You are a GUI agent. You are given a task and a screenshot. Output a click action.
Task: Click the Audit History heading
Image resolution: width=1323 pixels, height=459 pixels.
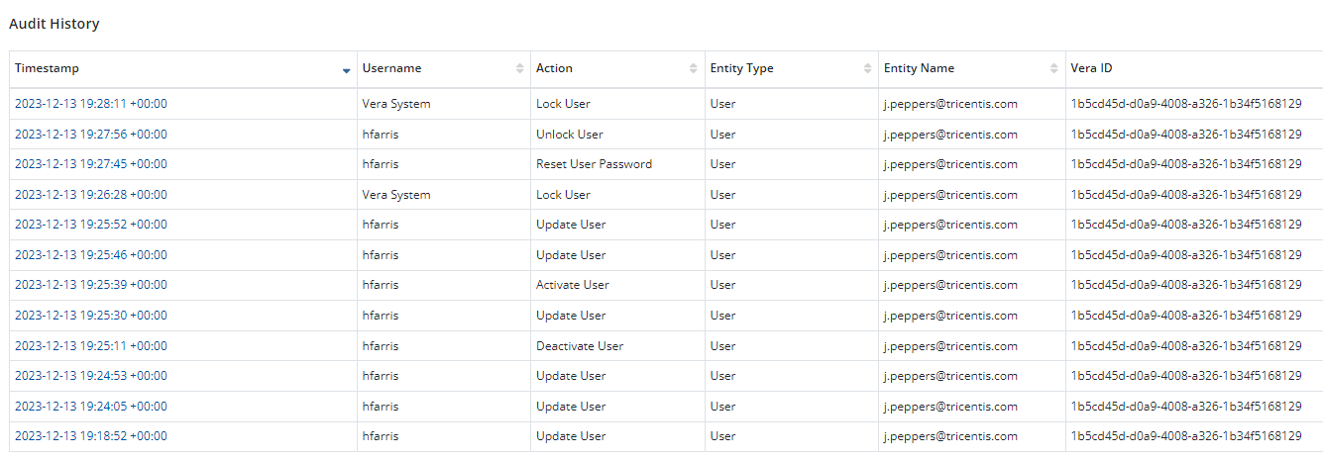55,24
